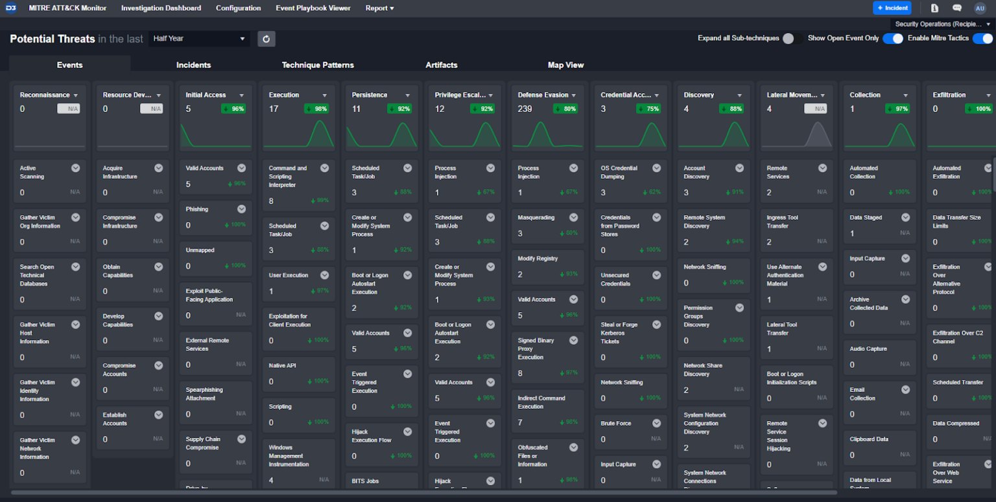This screenshot has height=502, width=996.
Task: Open the Event Playbook Viewer
Action: (313, 8)
